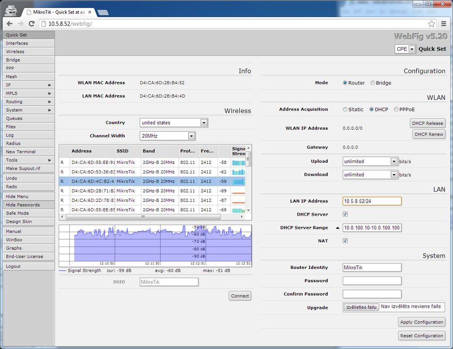Open the Log menu

point(29,135)
